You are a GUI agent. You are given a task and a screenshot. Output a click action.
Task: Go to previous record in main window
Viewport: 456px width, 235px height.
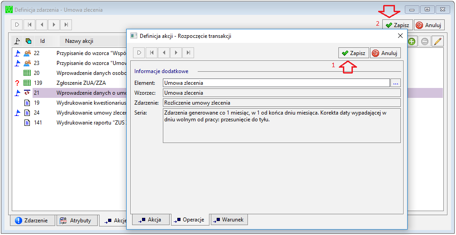tap(42, 25)
